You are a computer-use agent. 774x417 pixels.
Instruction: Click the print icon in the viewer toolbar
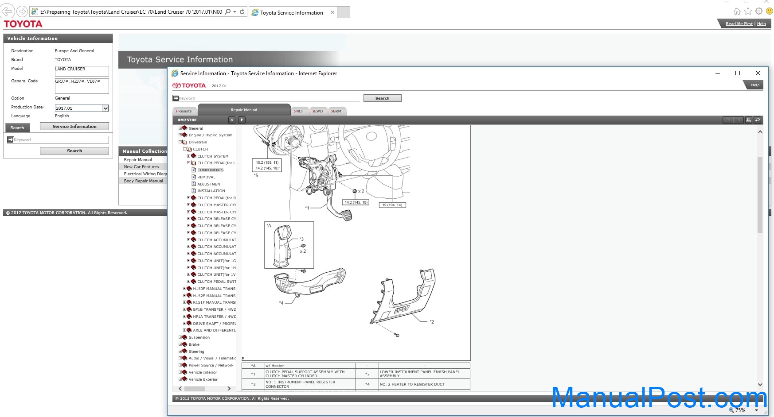pos(749,120)
